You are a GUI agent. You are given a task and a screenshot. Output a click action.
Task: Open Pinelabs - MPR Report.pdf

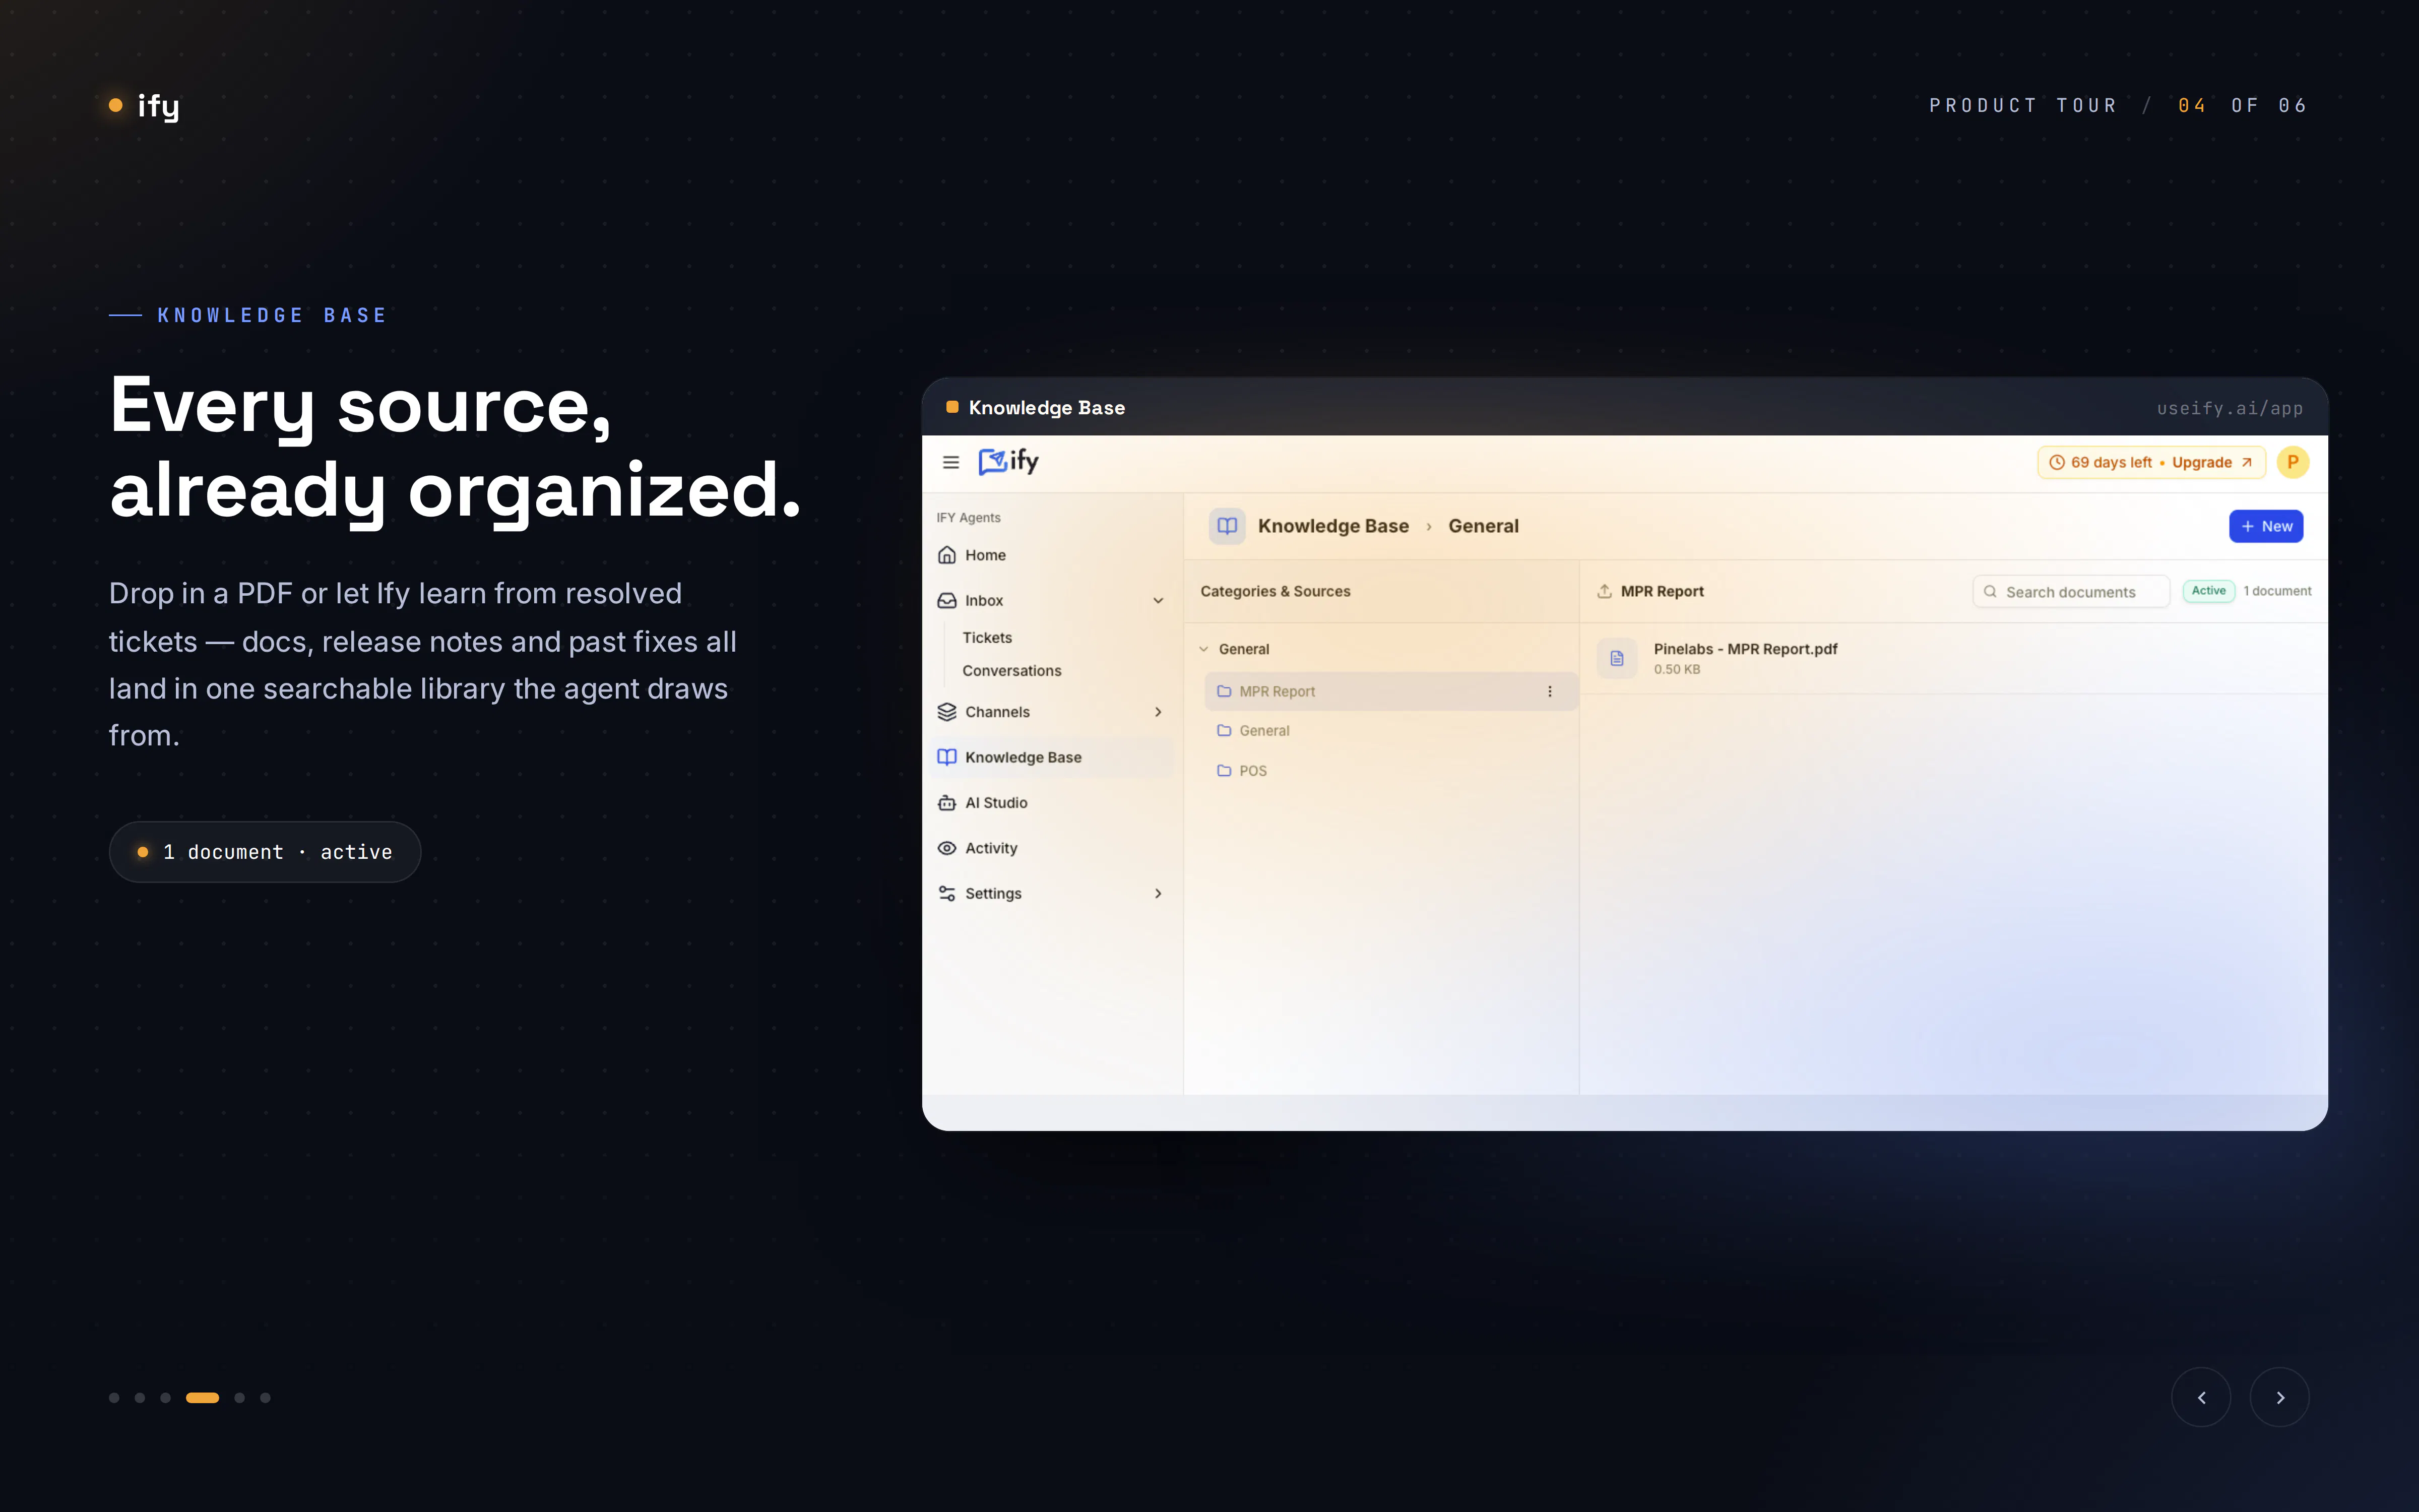(x=1745, y=649)
